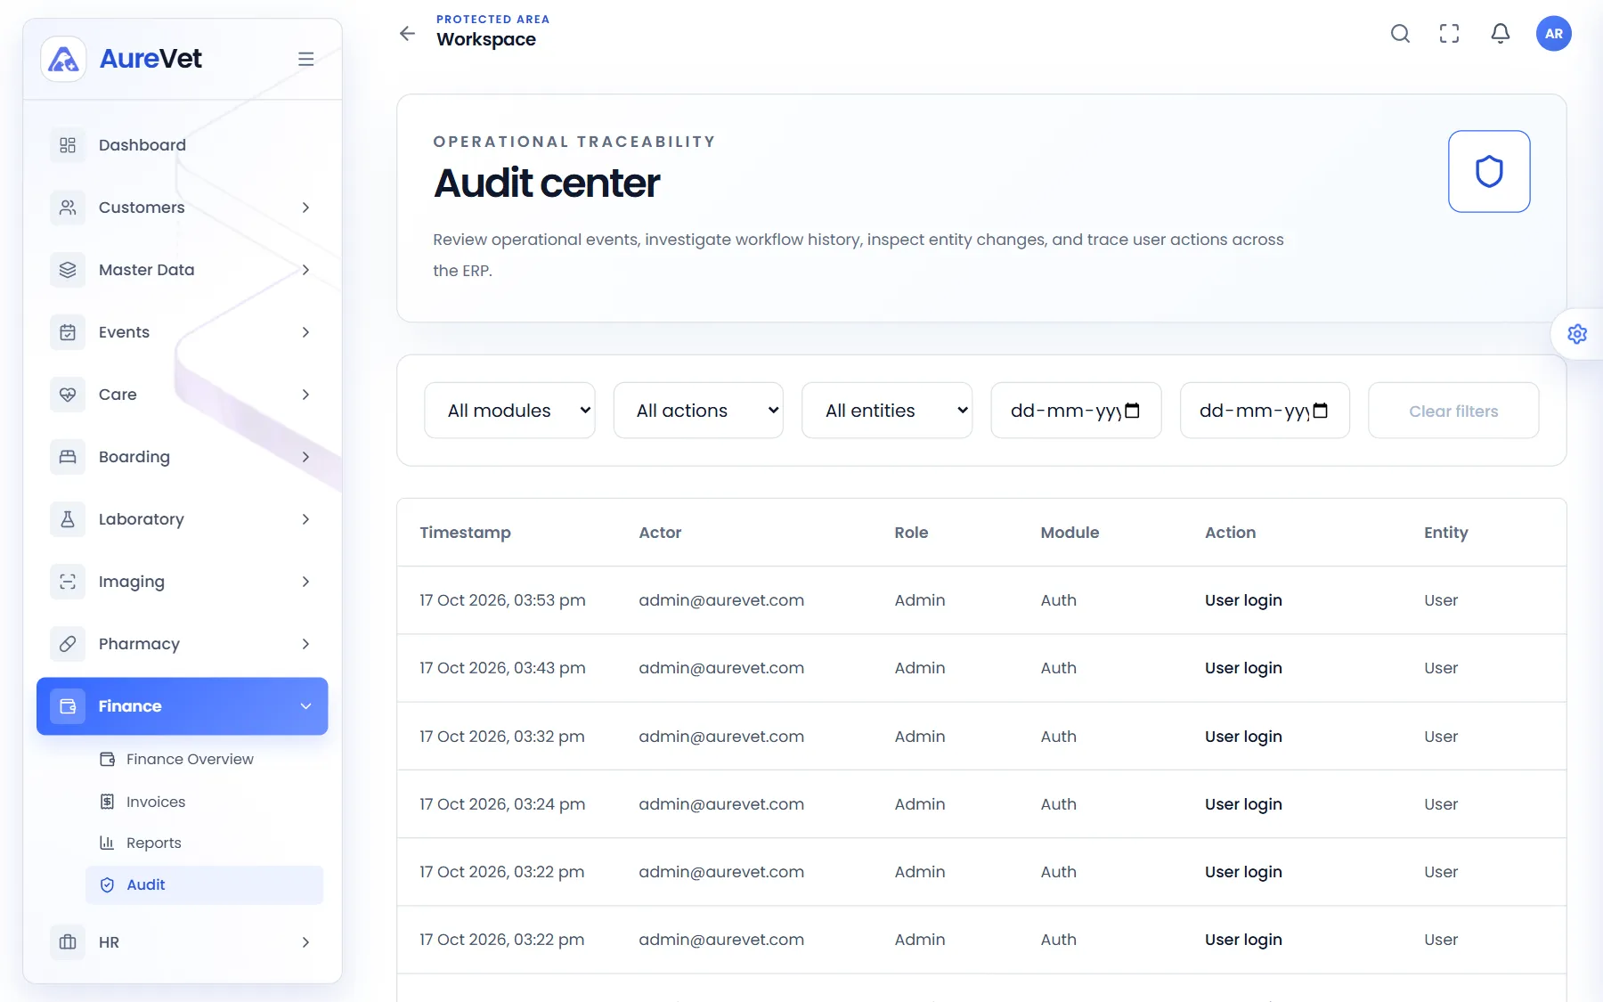Expand the Pharmacy chevron
1603x1002 pixels.
coord(305,644)
